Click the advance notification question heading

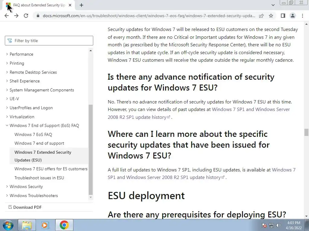coord(191,82)
